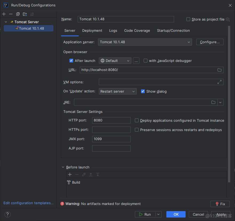This screenshot has height=221, width=235.
Task: Click the Cancel button
Action: (x=198, y=214)
